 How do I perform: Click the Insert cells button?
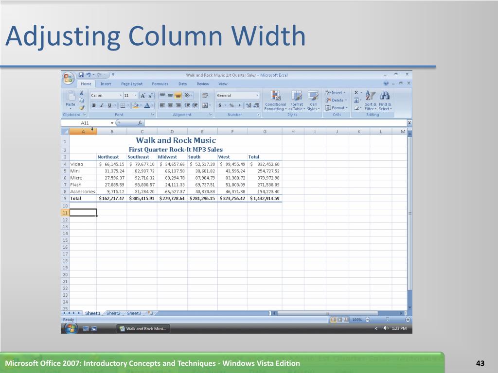[x=336, y=93]
